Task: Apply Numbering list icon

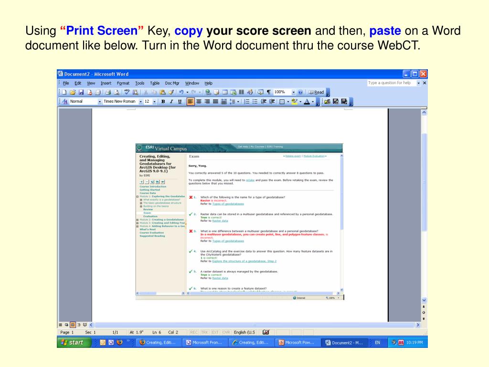Action: [x=247, y=101]
